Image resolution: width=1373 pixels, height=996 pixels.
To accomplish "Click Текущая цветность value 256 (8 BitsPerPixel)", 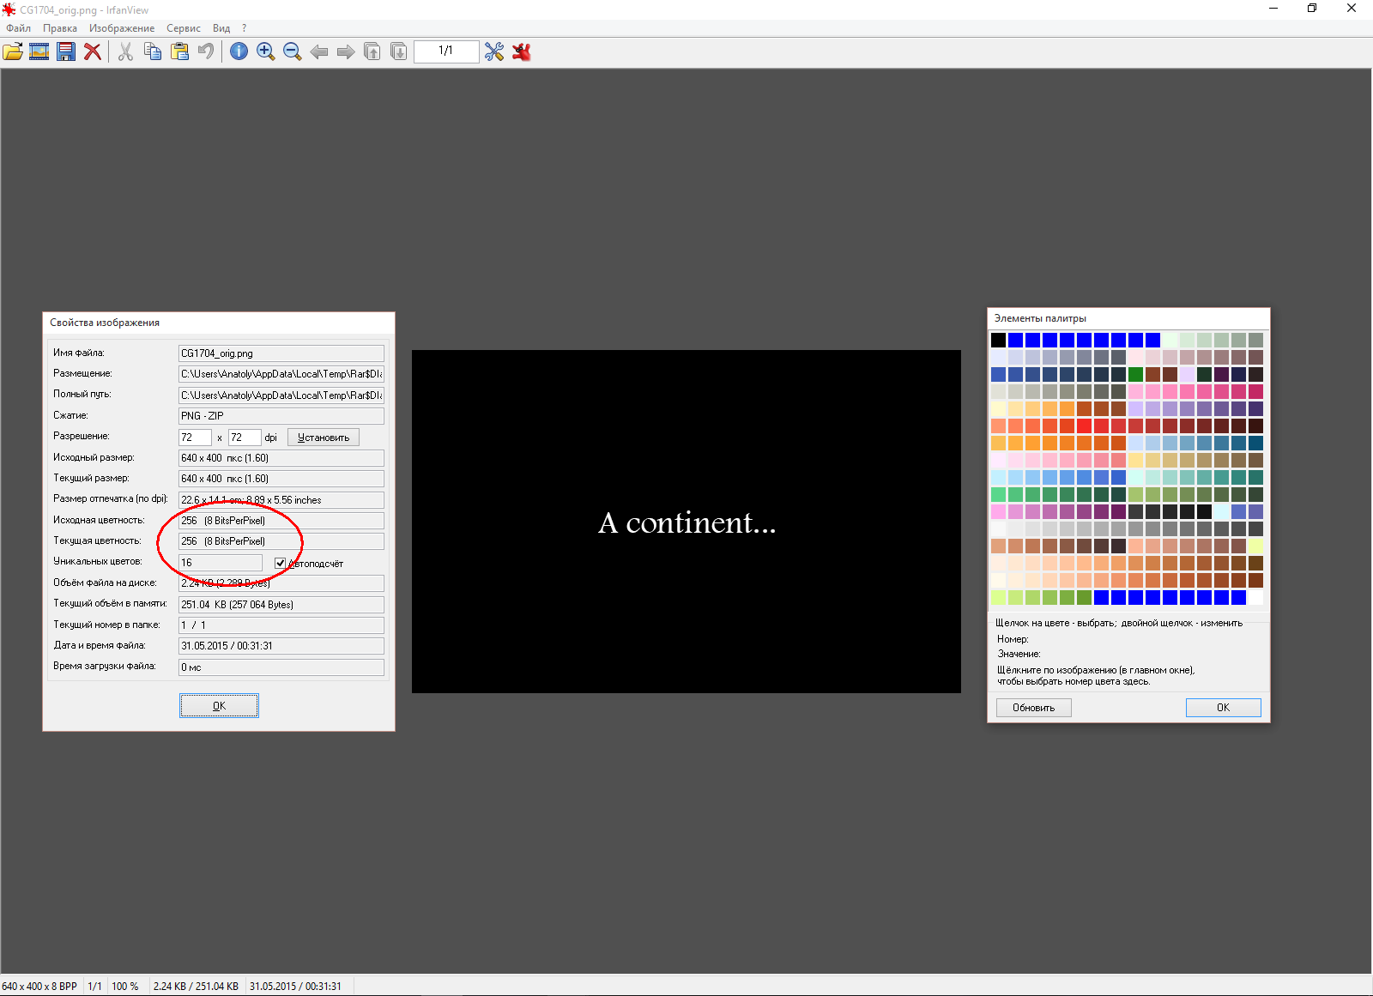I will tap(281, 541).
